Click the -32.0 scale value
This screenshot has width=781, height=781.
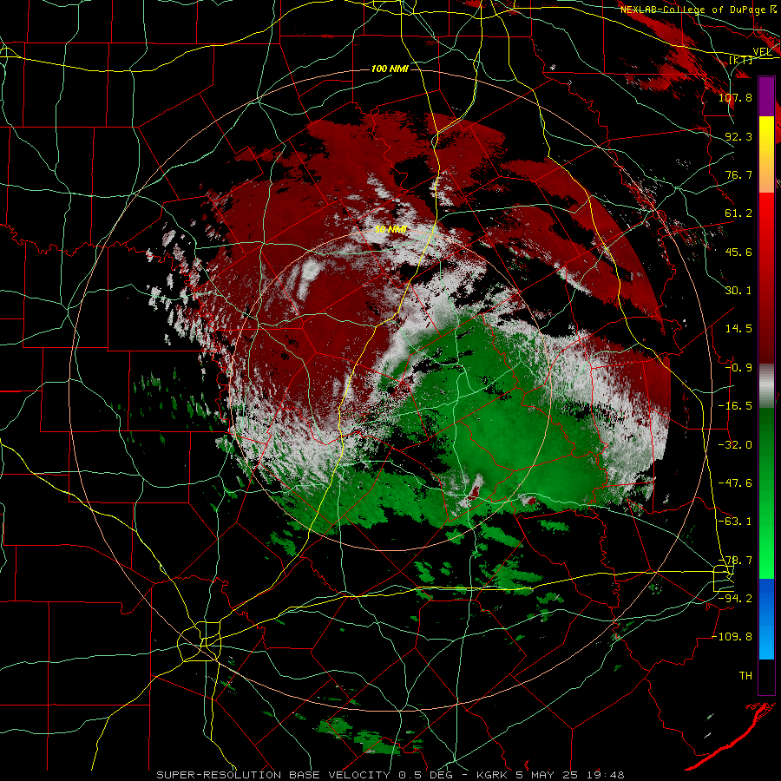pyautogui.click(x=735, y=445)
